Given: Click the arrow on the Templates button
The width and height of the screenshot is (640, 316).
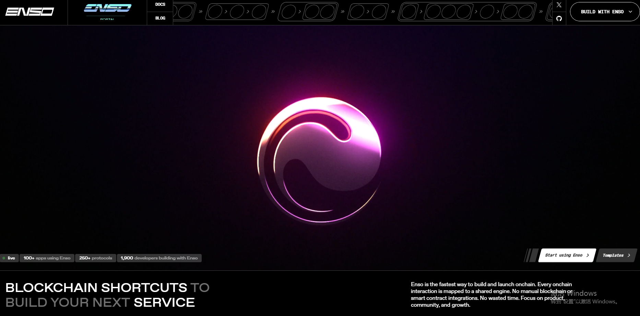Looking at the screenshot, I should coord(629,255).
